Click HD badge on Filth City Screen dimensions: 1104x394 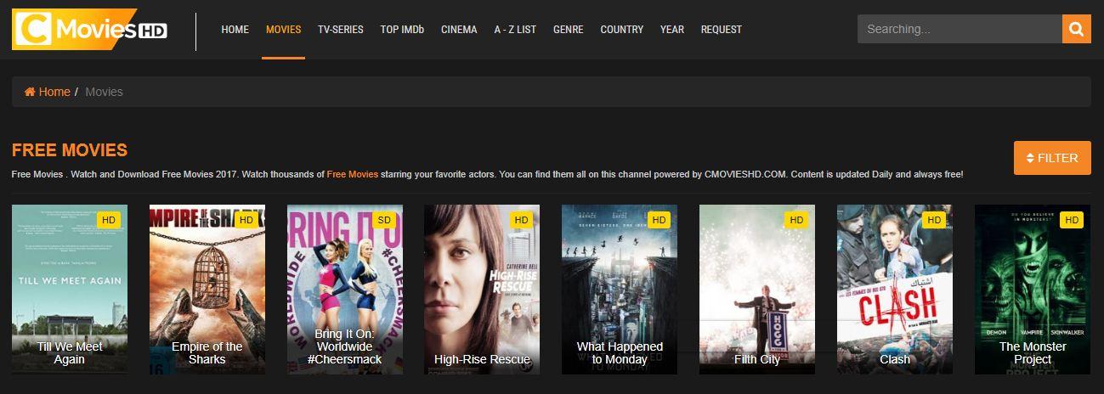click(796, 220)
